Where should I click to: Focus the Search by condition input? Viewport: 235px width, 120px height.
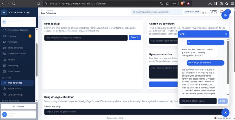[163, 41]
